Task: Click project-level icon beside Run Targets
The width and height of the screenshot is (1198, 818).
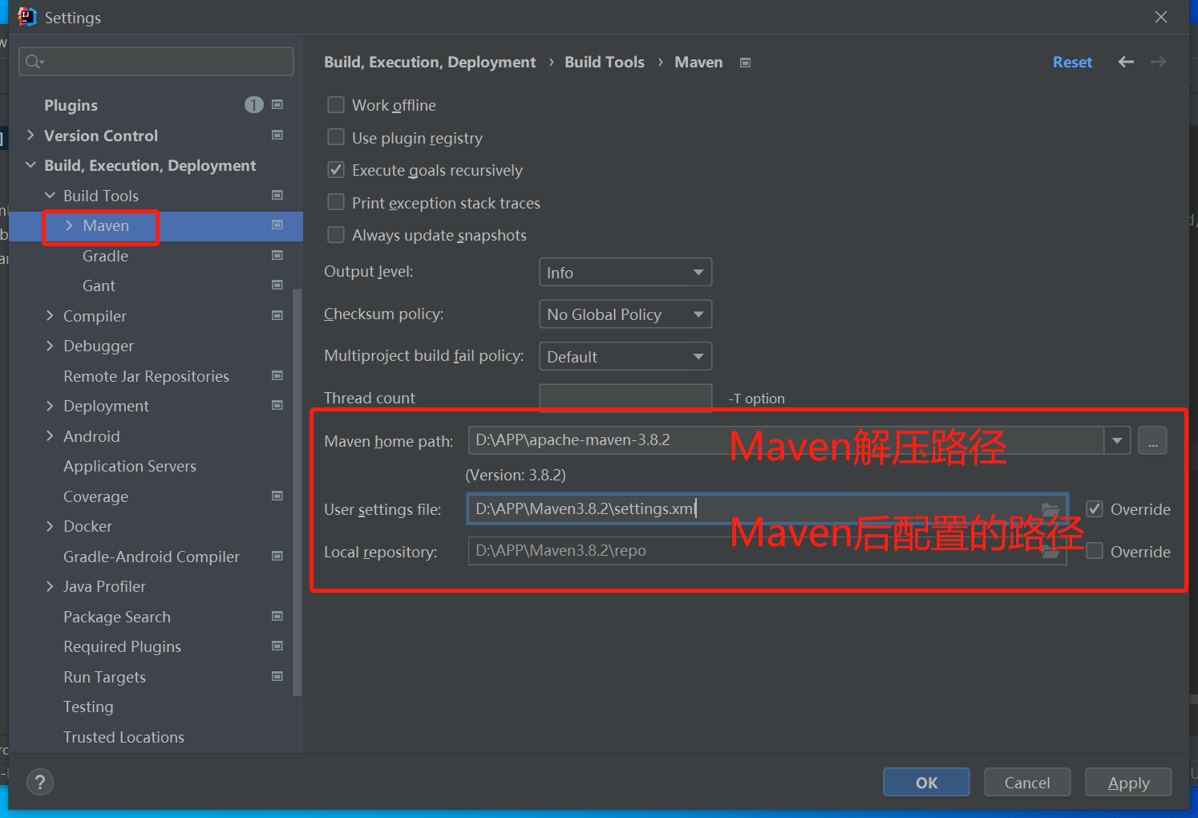Action: pyautogui.click(x=277, y=676)
